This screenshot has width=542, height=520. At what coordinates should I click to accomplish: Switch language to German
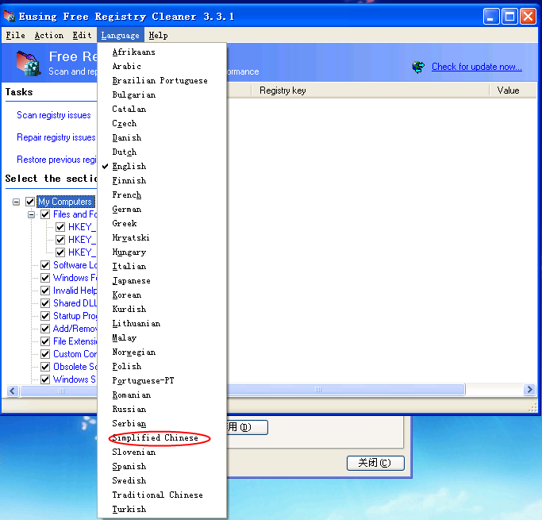click(x=162, y=209)
